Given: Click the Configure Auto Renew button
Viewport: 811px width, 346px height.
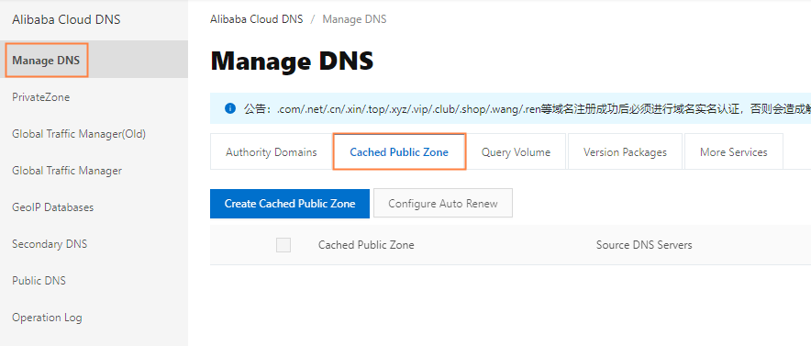Looking at the screenshot, I should click(443, 204).
